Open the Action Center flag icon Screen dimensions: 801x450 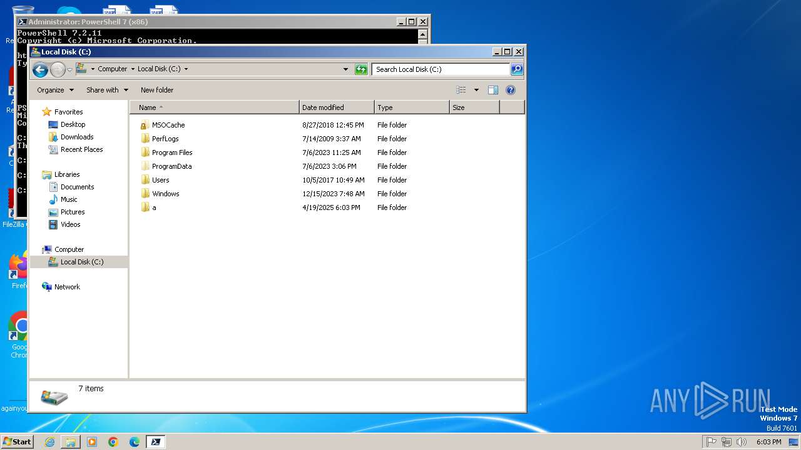(x=711, y=442)
